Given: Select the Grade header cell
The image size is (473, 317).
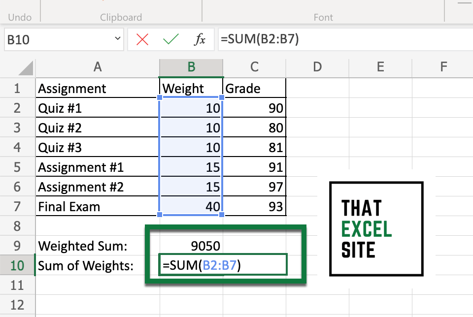Looking at the screenshot, I should (254, 88).
